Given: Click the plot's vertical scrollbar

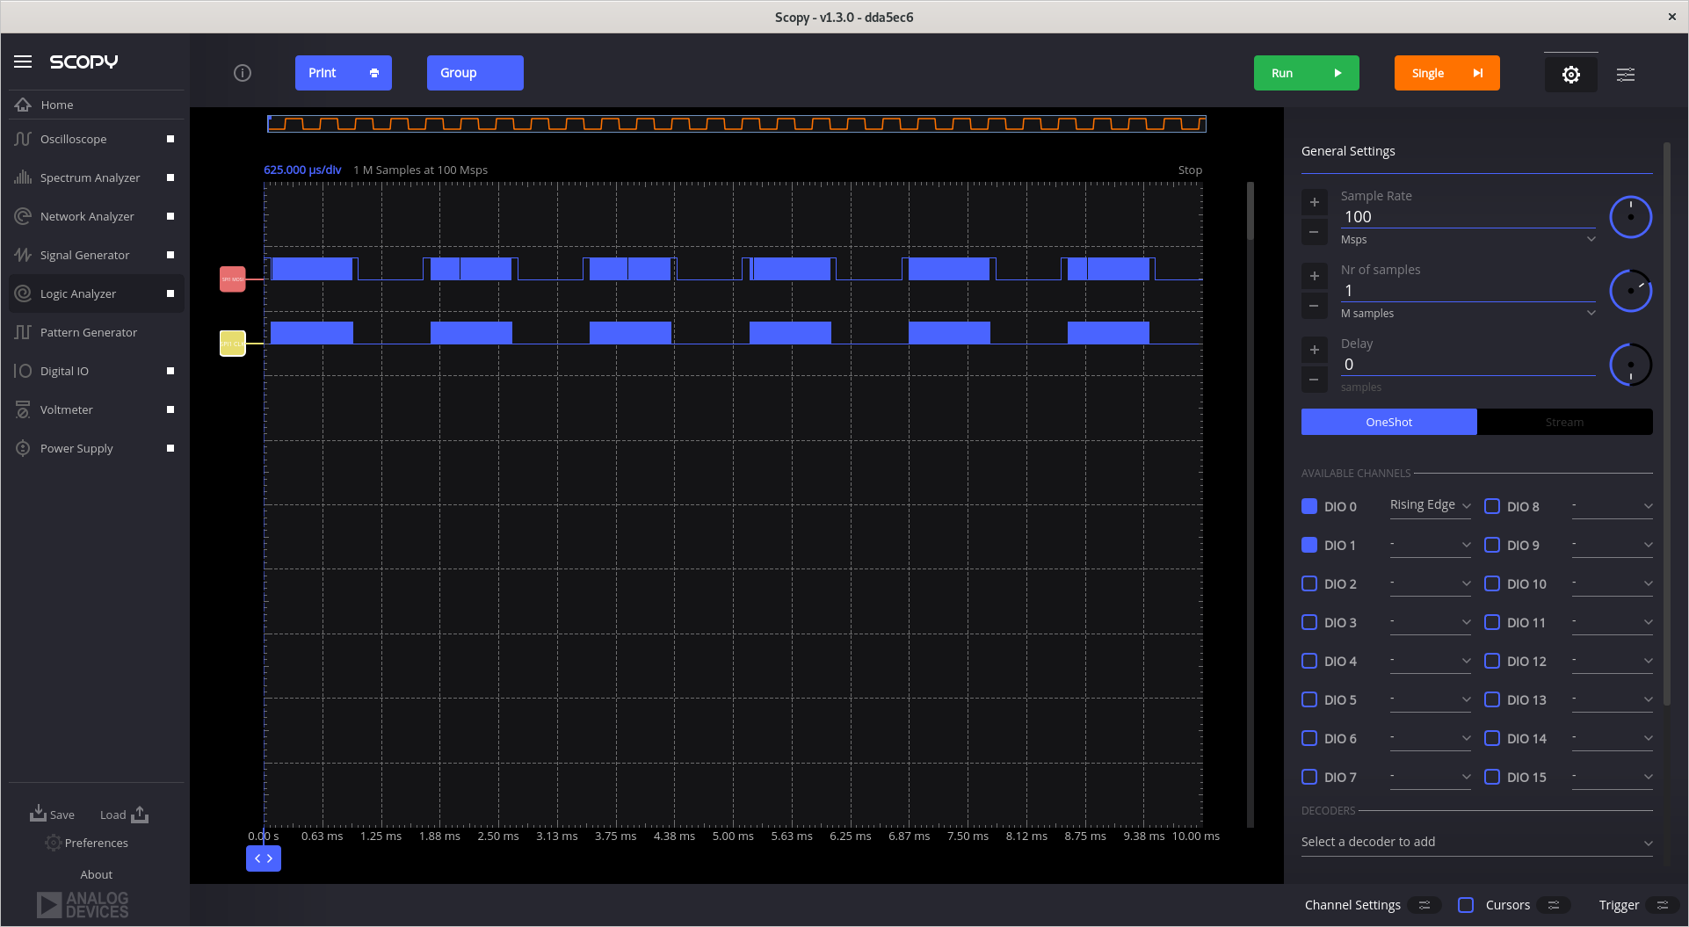Looking at the screenshot, I should click(1250, 504).
